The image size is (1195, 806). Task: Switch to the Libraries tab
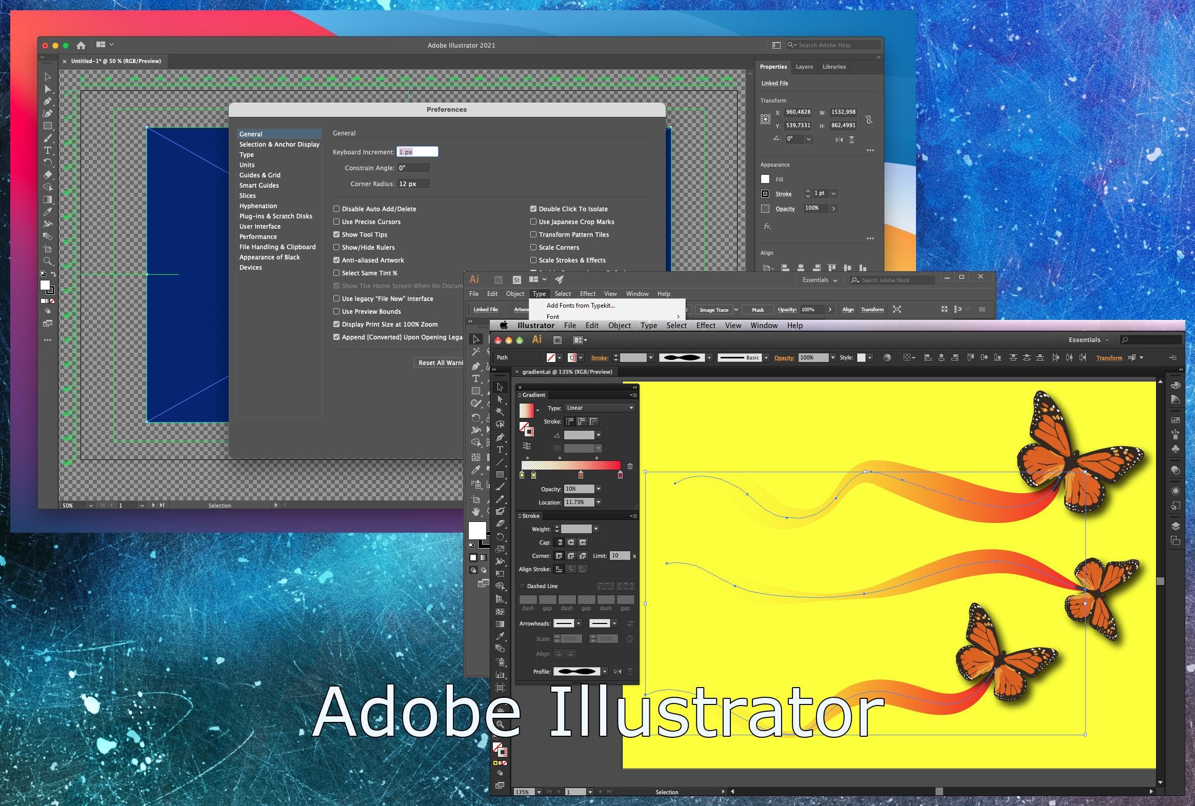click(x=833, y=67)
